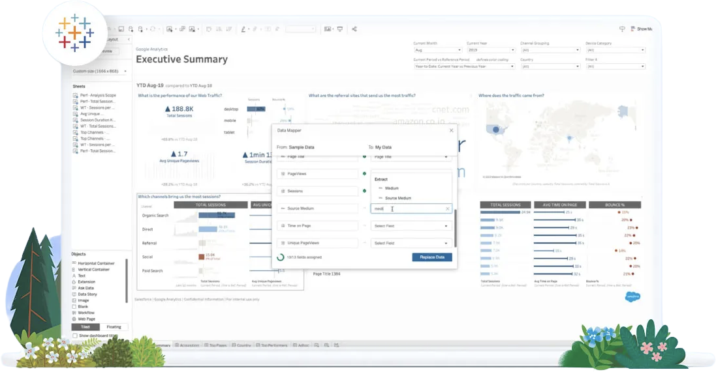Click the Objects list scrollbar
Screen dimensions: 716x372
127,280
